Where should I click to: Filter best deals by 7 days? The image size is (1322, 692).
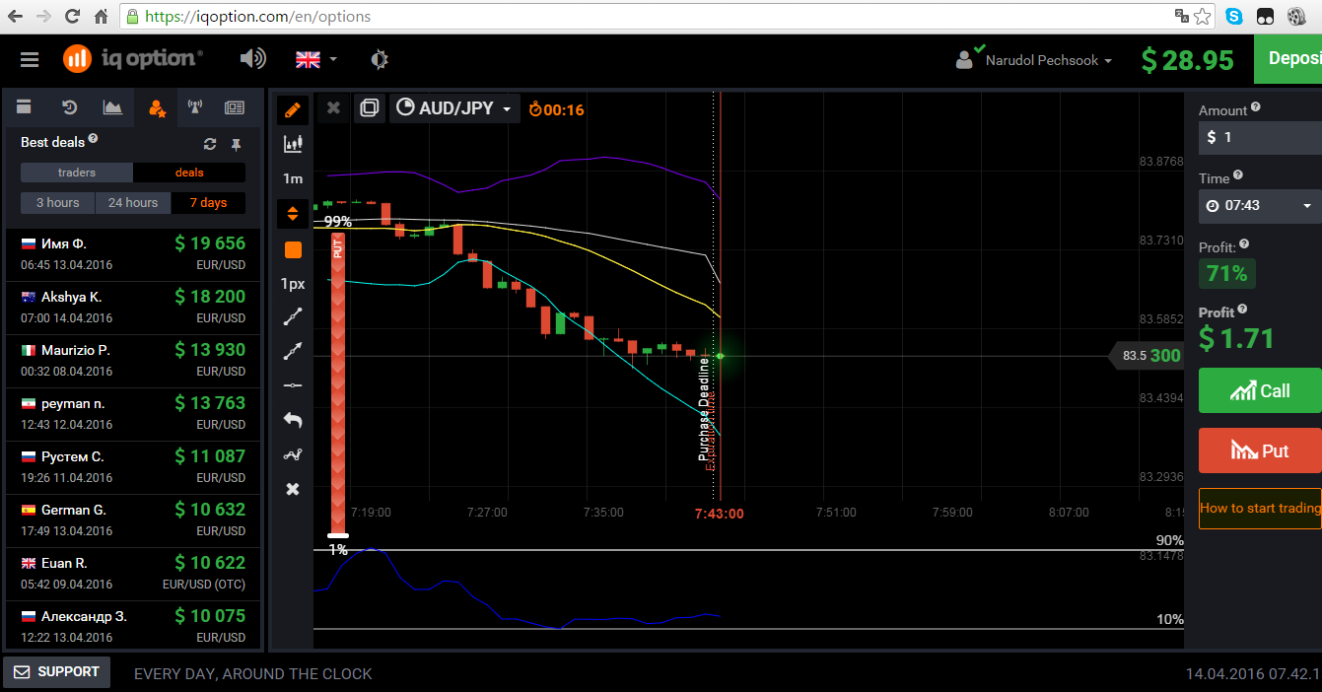click(208, 203)
